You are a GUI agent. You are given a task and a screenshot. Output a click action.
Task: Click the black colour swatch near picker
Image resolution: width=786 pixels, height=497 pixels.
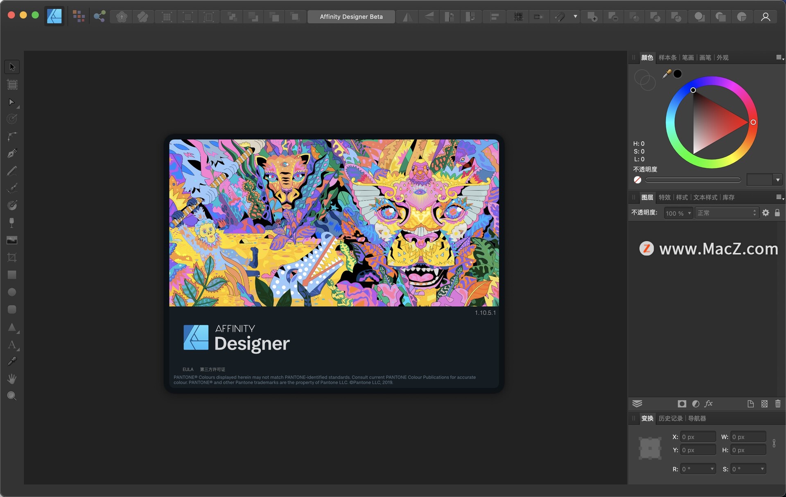(x=678, y=74)
